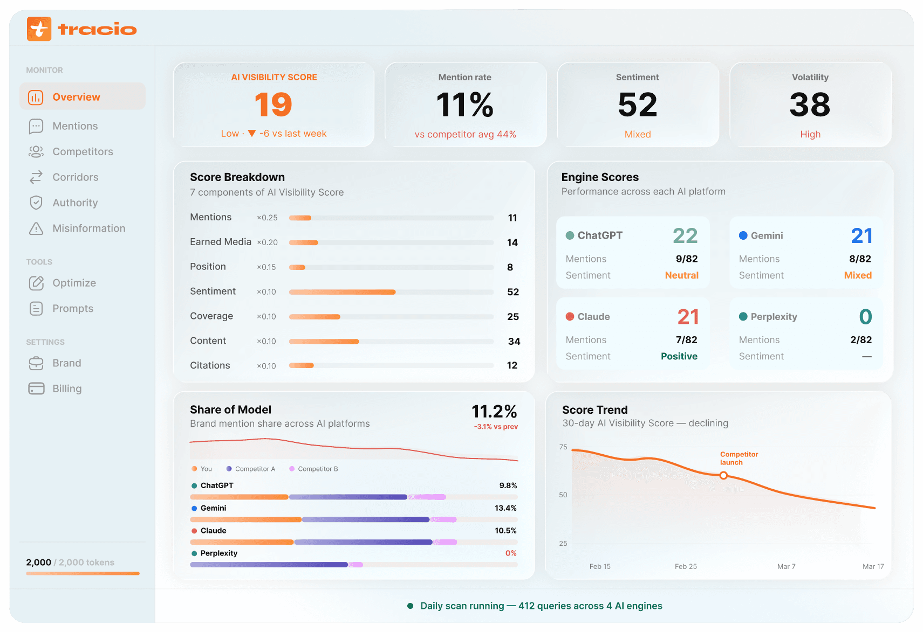Open the Sentiment 52 card
923x632 pixels.
[x=638, y=105]
